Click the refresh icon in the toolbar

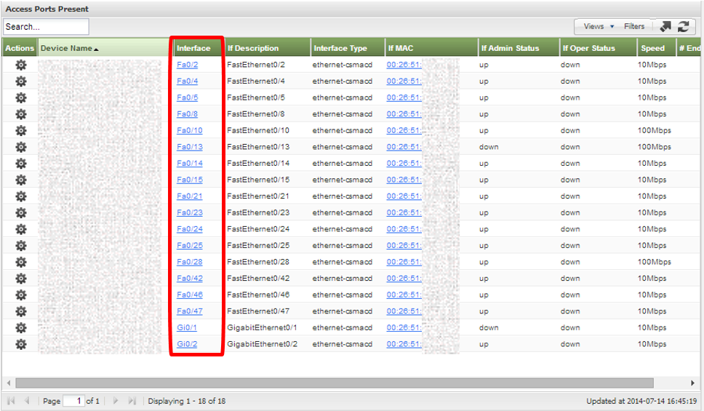pyautogui.click(x=683, y=26)
